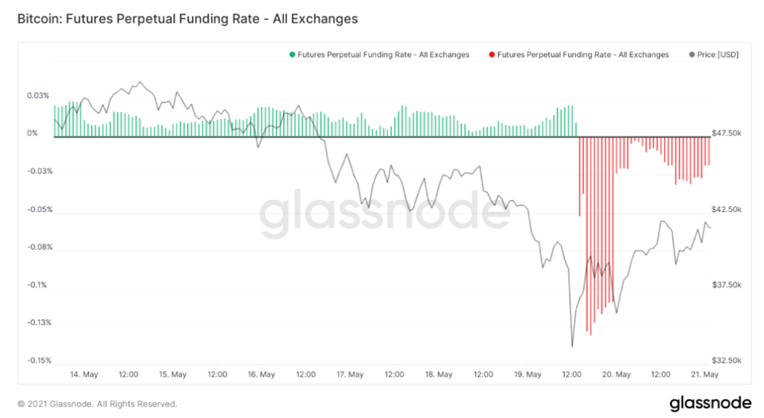Click the green legend dot
The image size is (764, 418).
click(291, 54)
